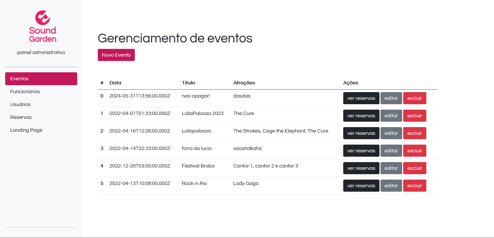494x238 pixels.
Task: Delete the 'nao apagar!' event
Action: click(x=415, y=98)
